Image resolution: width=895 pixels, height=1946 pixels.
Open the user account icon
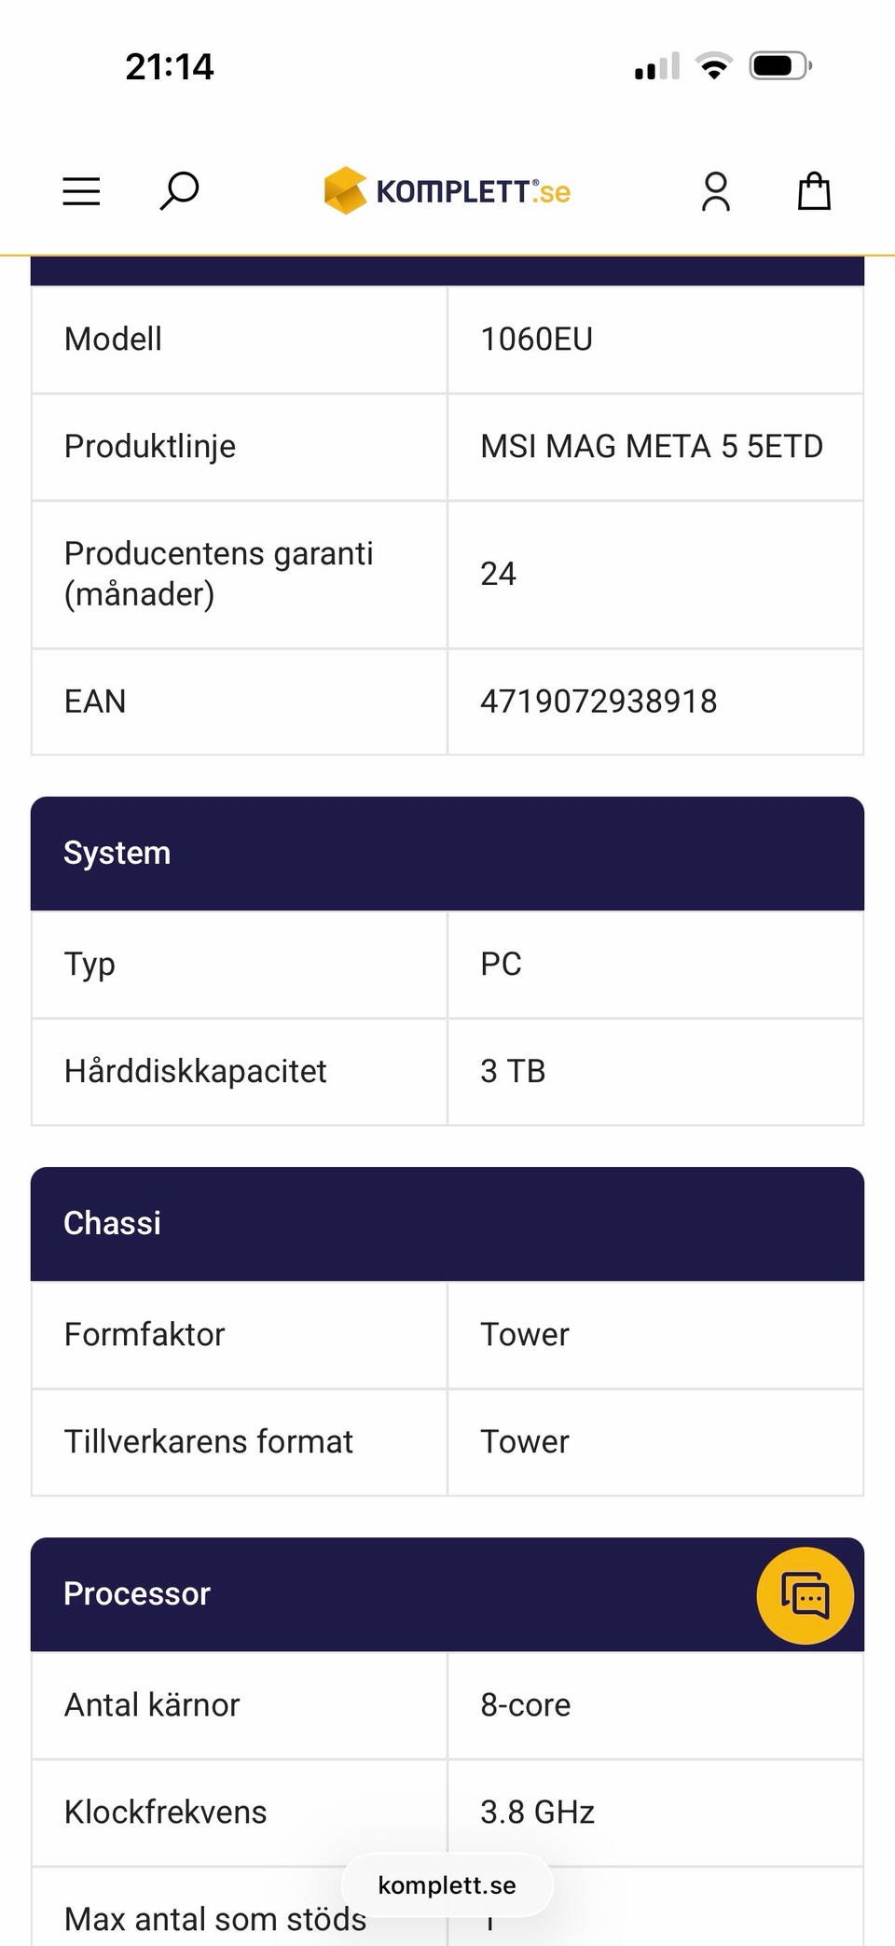(716, 191)
